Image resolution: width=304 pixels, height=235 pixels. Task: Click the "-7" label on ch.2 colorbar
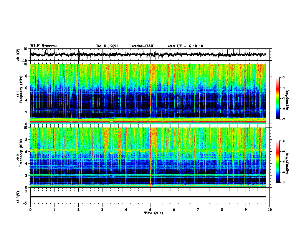pyautogui.click(x=283, y=182)
